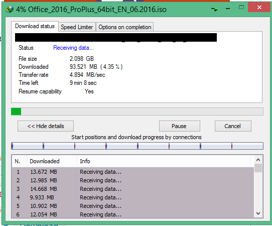Click the file size value 2.098 GB
Image resolution: width=272 pixels, height=226 pixels.
[81, 59]
